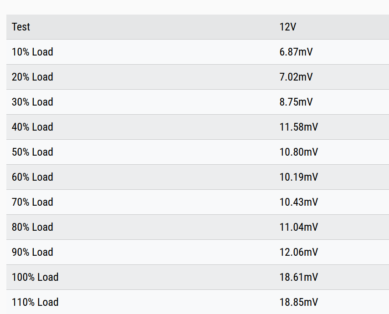Select the 10% Load row label
The width and height of the screenshot is (389, 314).
click(32, 52)
